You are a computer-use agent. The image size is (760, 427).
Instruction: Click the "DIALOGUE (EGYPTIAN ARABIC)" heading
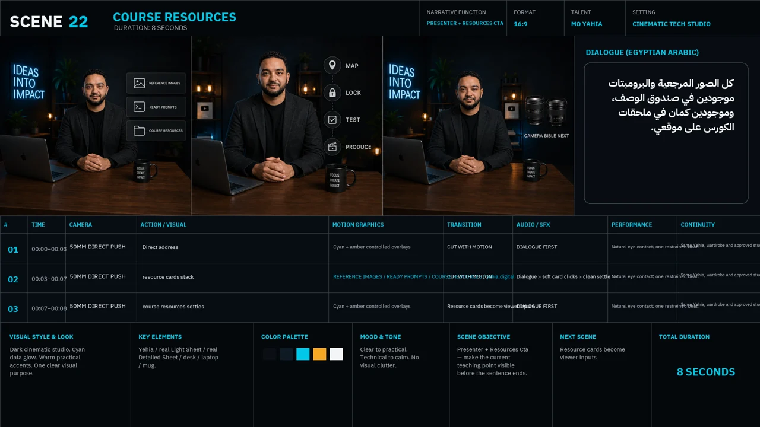coord(642,52)
